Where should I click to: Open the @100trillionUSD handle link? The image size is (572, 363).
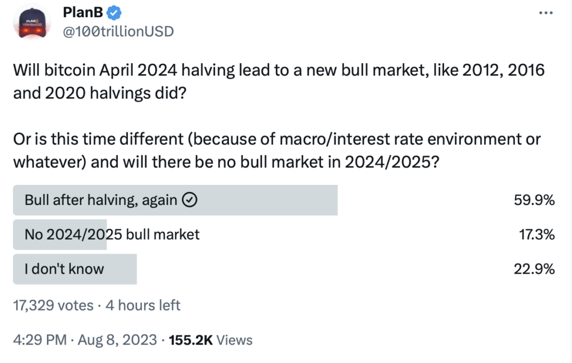(x=119, y=31)
